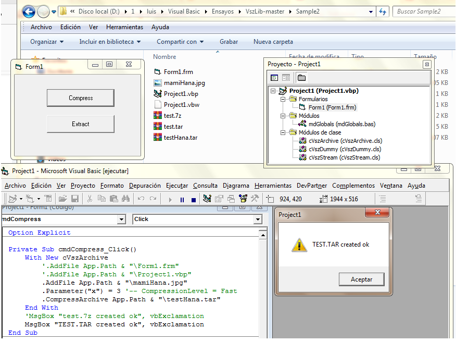
Task: Collapse the Project1 (Project1.vbp) tree node
Action: pos(273,91)
